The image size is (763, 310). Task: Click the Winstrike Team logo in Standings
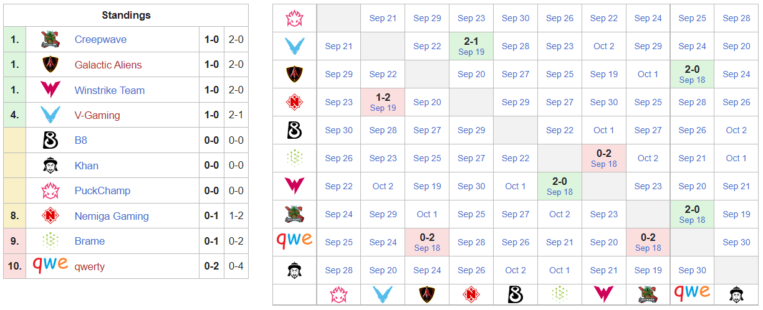tap(50, 90)
